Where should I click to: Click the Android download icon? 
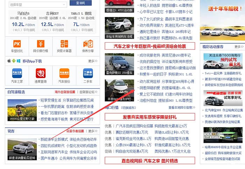[x=14, y=61]
